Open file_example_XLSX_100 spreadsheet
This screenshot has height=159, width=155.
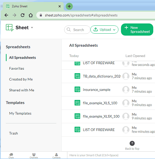pos(101,116)
